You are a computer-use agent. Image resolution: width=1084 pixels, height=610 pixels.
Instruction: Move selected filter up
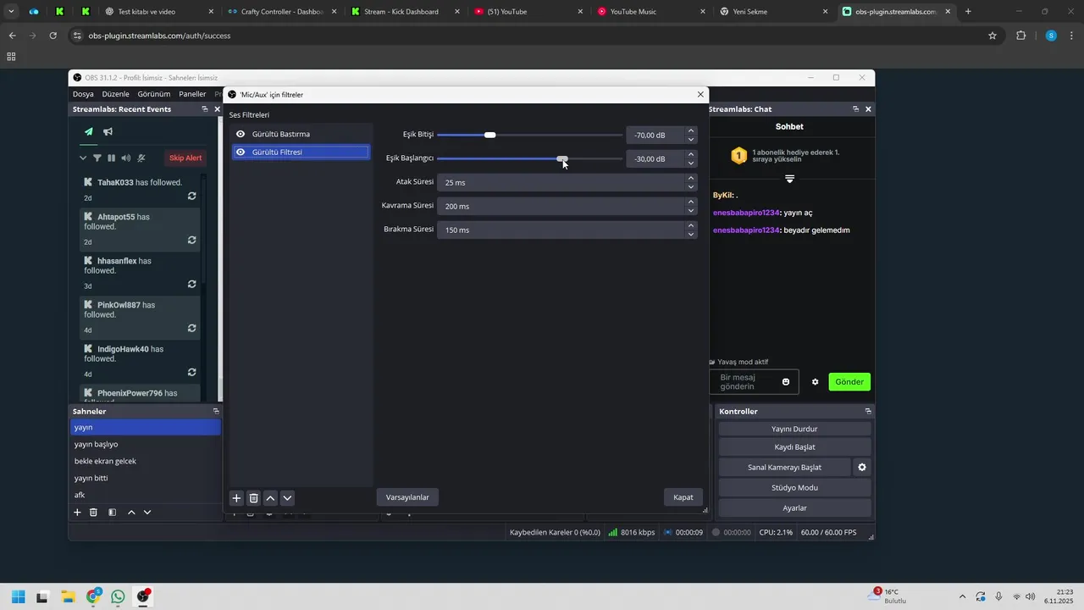point(270,498)
